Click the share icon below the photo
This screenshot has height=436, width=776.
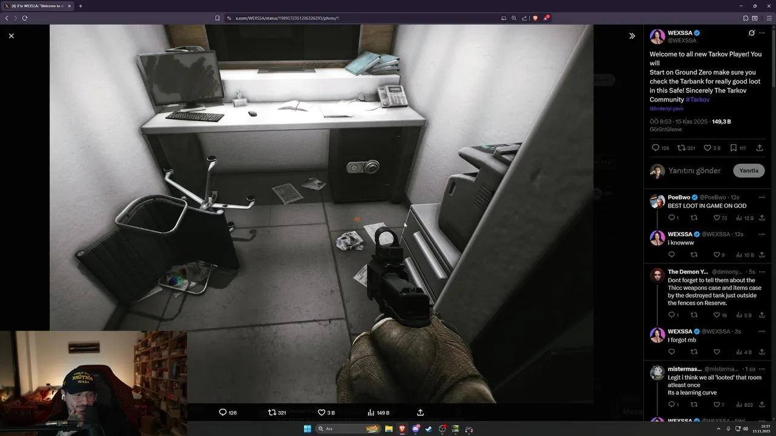(x=420, y=412)
